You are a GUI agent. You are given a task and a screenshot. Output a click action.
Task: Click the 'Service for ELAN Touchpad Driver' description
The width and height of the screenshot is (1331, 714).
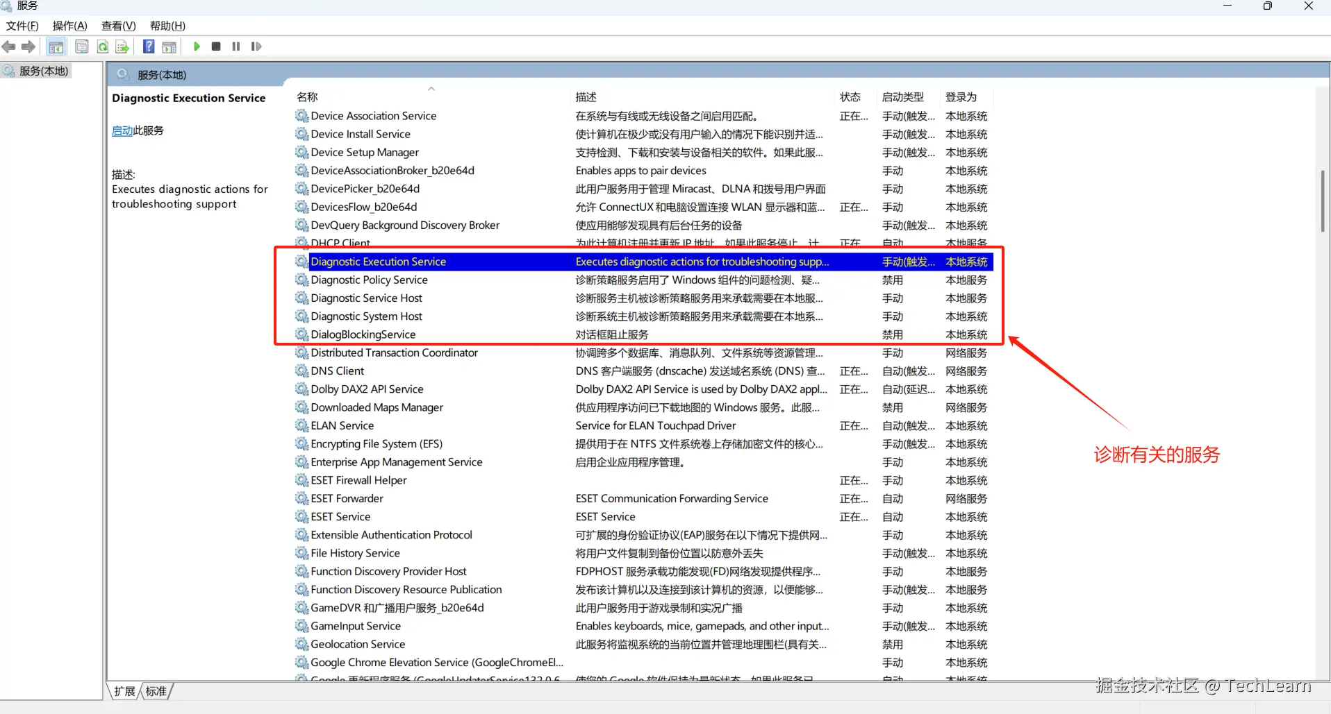(x=656, y=425)
